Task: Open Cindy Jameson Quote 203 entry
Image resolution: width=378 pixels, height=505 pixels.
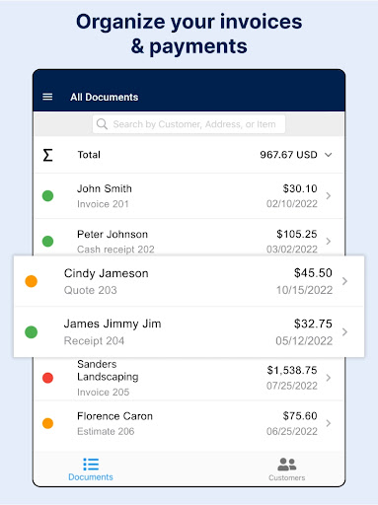Action: [x=189, y=281]
